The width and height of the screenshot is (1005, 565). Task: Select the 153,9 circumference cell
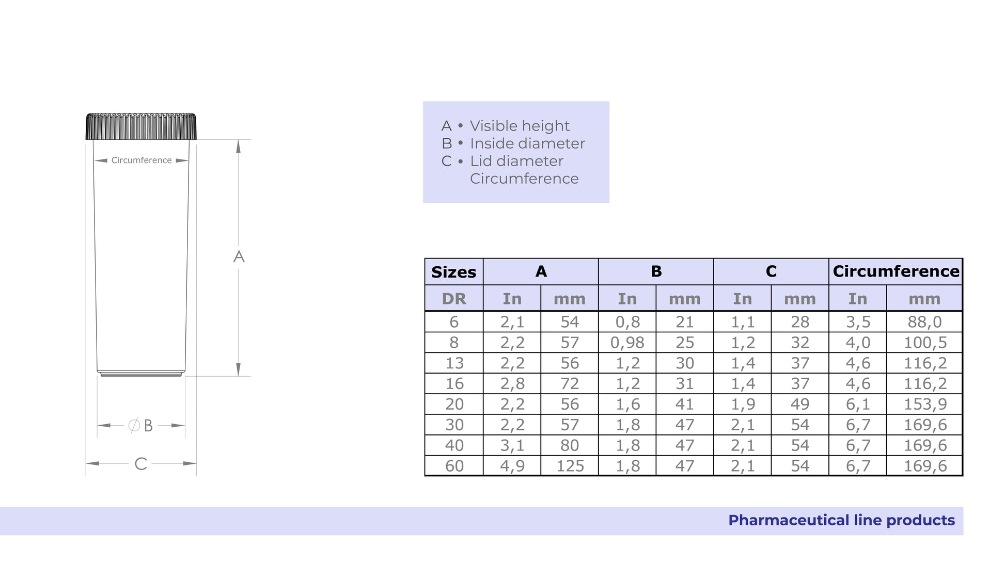click(x=924, y=405)
